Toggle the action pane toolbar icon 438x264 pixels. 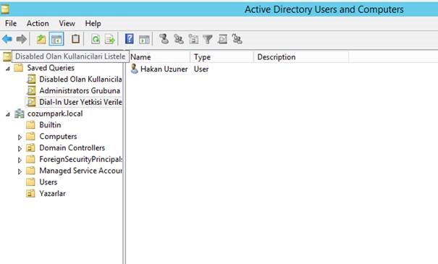[144, 39]
